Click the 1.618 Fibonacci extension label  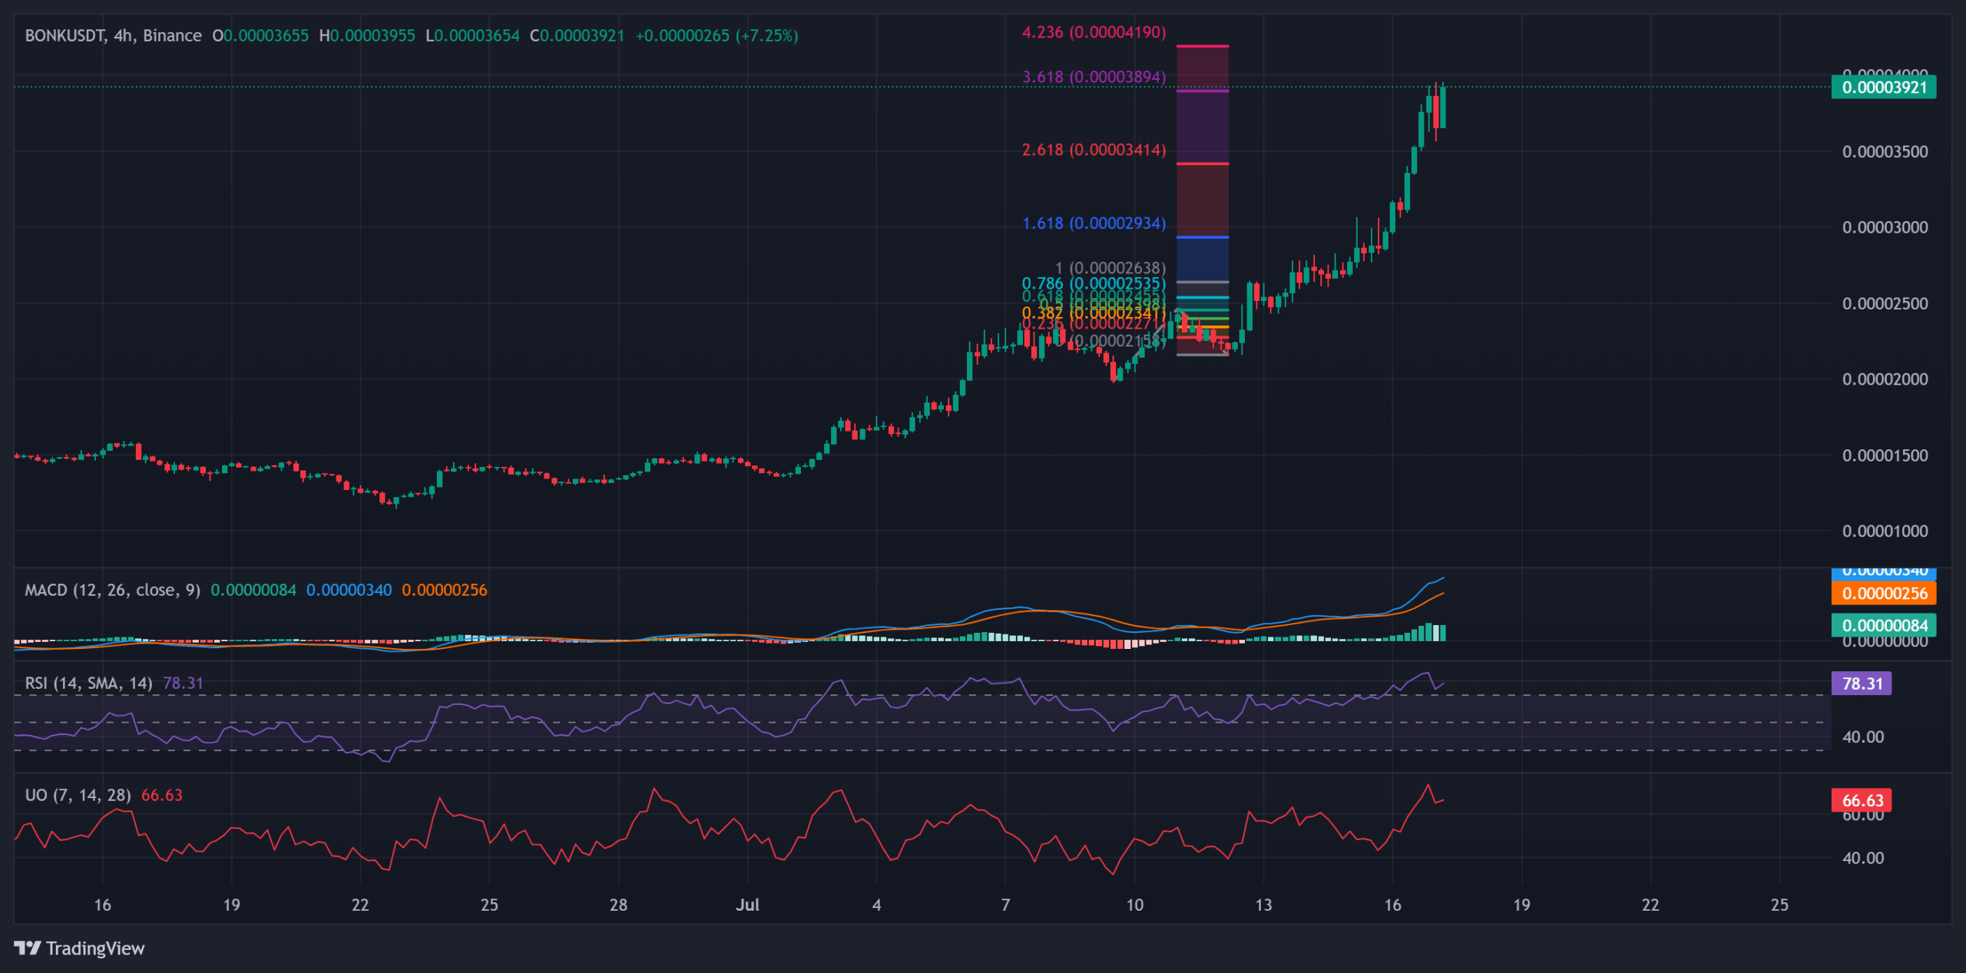pos(1094,223)
